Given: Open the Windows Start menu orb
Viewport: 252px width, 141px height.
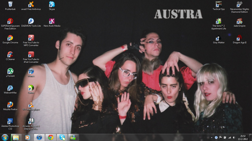Looking at the screenshot, I should 5,138.
